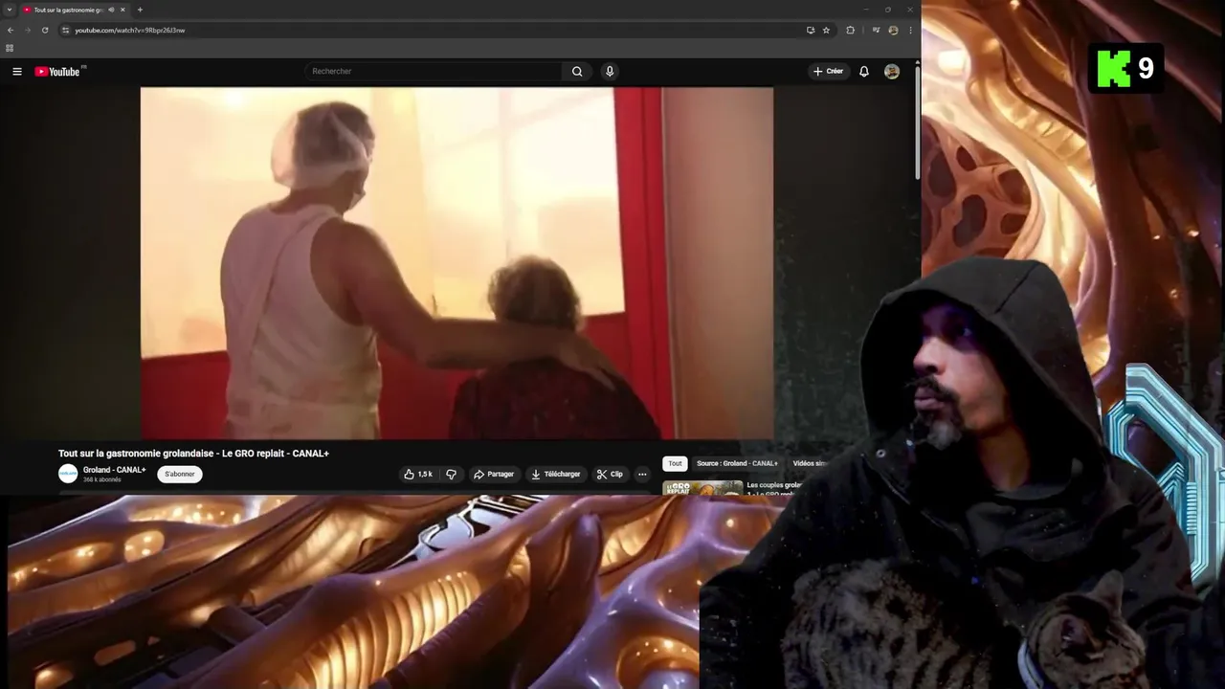Expand the tab search dropdown arrow
The width and height of the screenshot is (1225, 689).
tap(10, 10)
